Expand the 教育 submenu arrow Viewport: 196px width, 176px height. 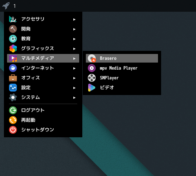click(74, 39)
